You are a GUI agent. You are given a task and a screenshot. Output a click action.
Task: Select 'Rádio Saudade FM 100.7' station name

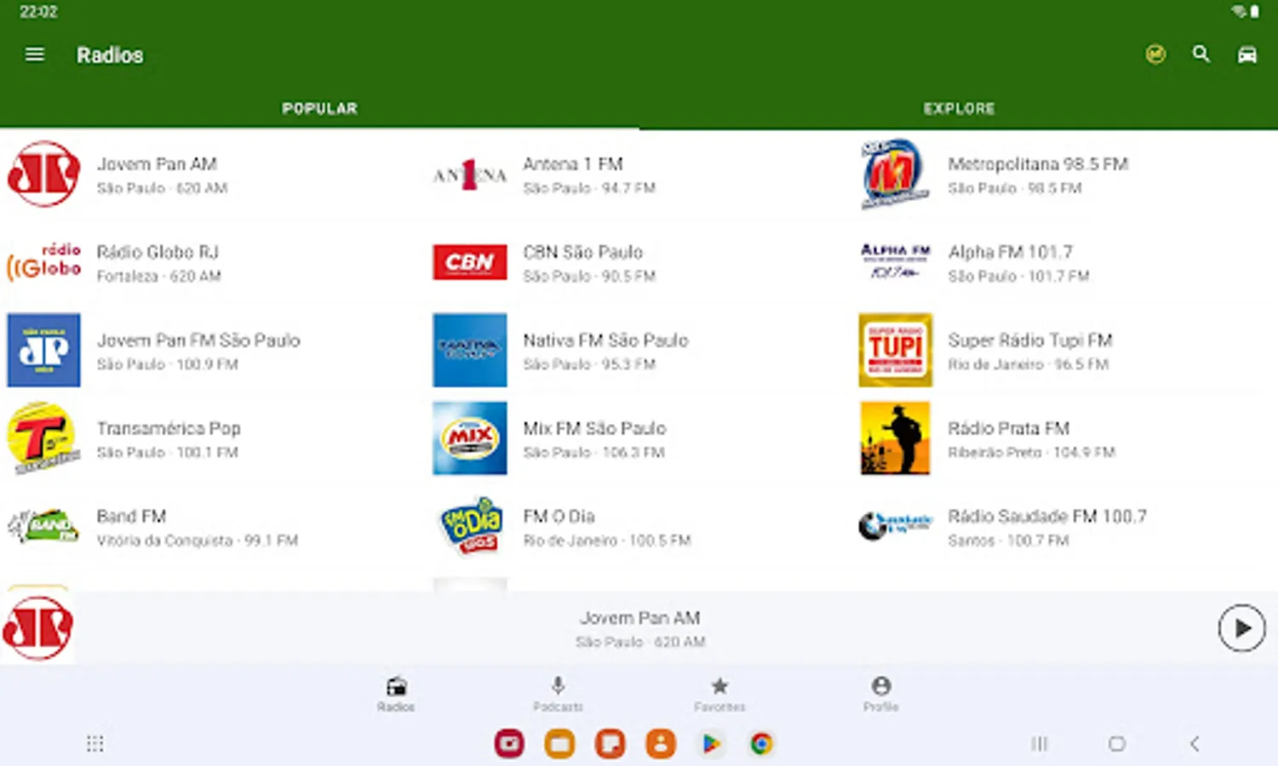[x=1047, y=516]
